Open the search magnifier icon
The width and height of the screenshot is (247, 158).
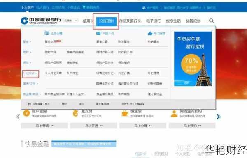(x=212, y=21)
